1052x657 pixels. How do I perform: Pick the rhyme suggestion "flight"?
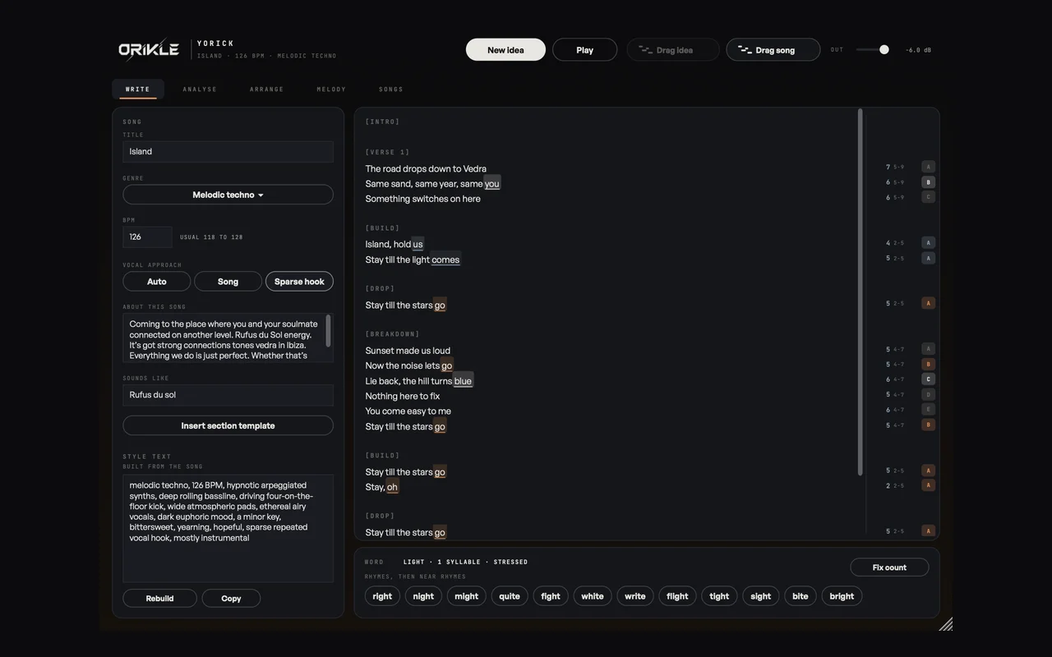click(677, 596)
